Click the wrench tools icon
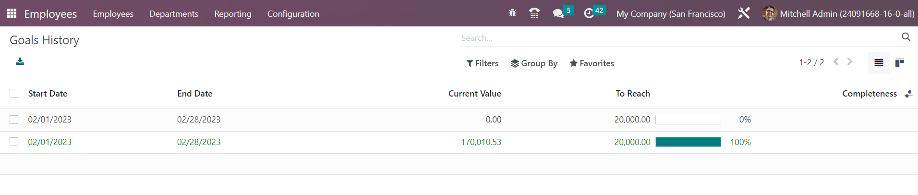This screenshot has width=918, height=195. pos(744,13)
